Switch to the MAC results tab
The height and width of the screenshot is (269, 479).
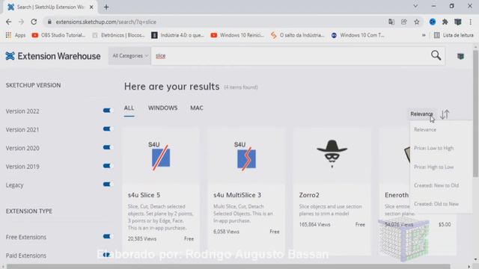point(197,108)
